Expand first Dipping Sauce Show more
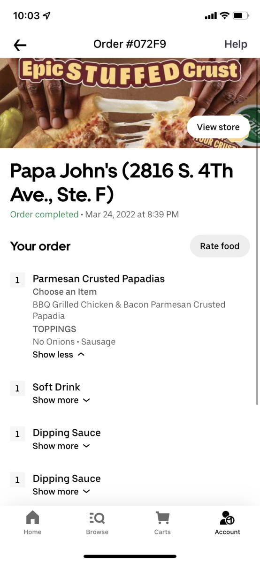Screen dimensions: 260x563 (61, 446)
